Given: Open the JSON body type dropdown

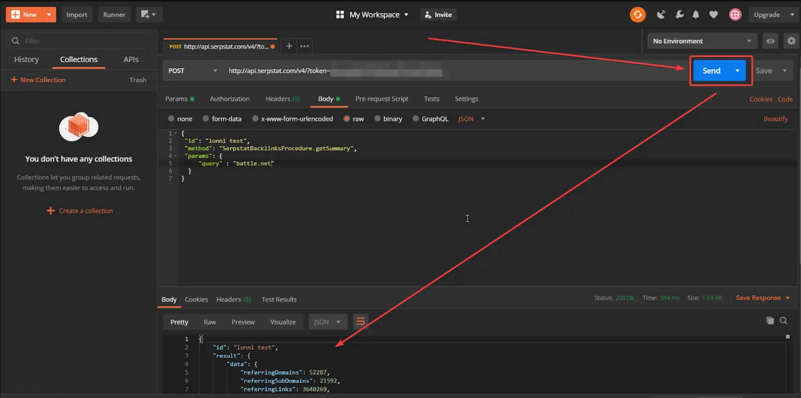Looking at the screenshot, I should (x=472, y=119).
